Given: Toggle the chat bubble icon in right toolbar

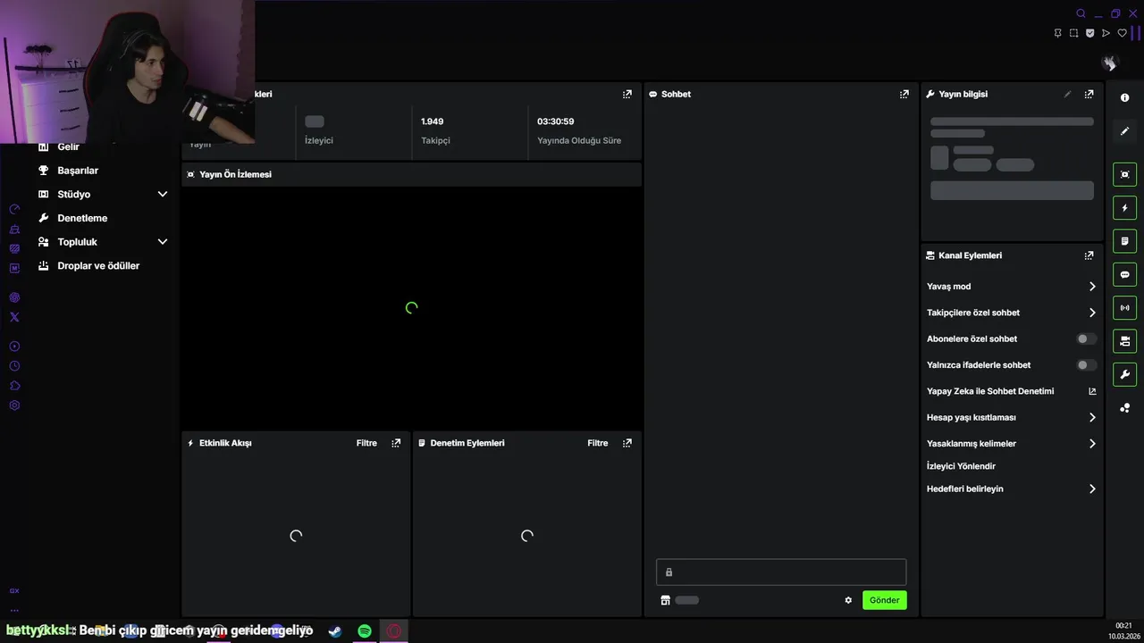Looking at the screenshot, I should click(1124, 274).
